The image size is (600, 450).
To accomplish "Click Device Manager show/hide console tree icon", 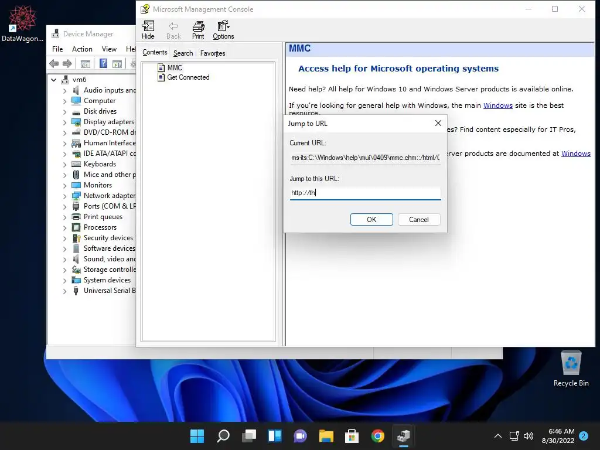I will tap(86, 63).
